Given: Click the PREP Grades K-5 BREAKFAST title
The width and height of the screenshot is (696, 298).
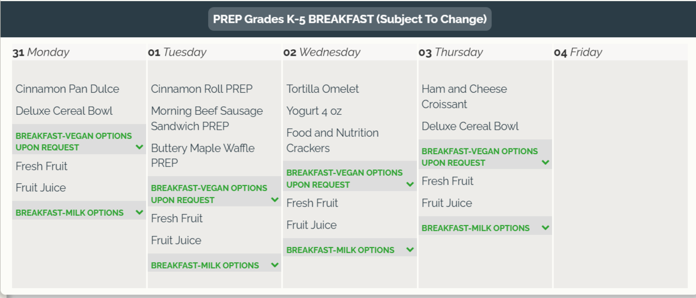Looking at the screenshot, I should pyautogui.click(x=350, y=19).
